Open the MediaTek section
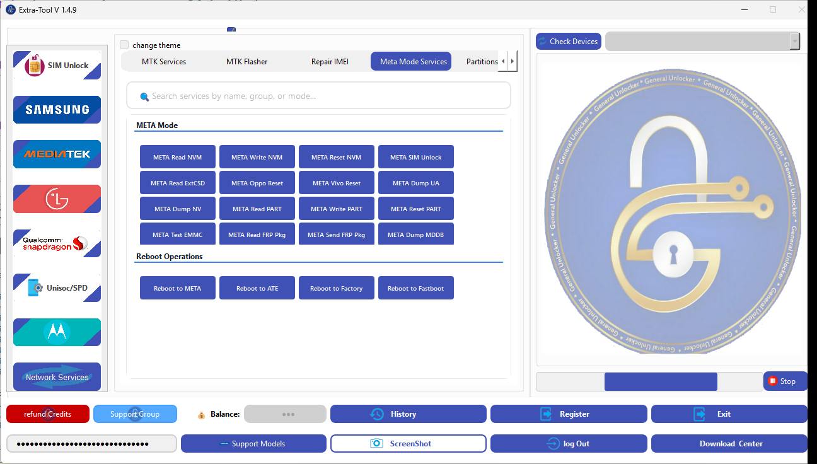The width and height of the screenshot is (817, 464). point(57,154)
